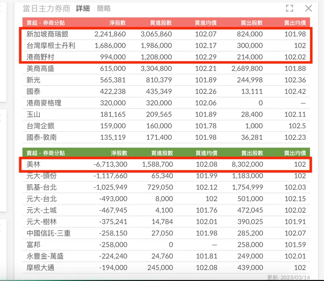Click net shares value -1,025,949

[110, 187]
